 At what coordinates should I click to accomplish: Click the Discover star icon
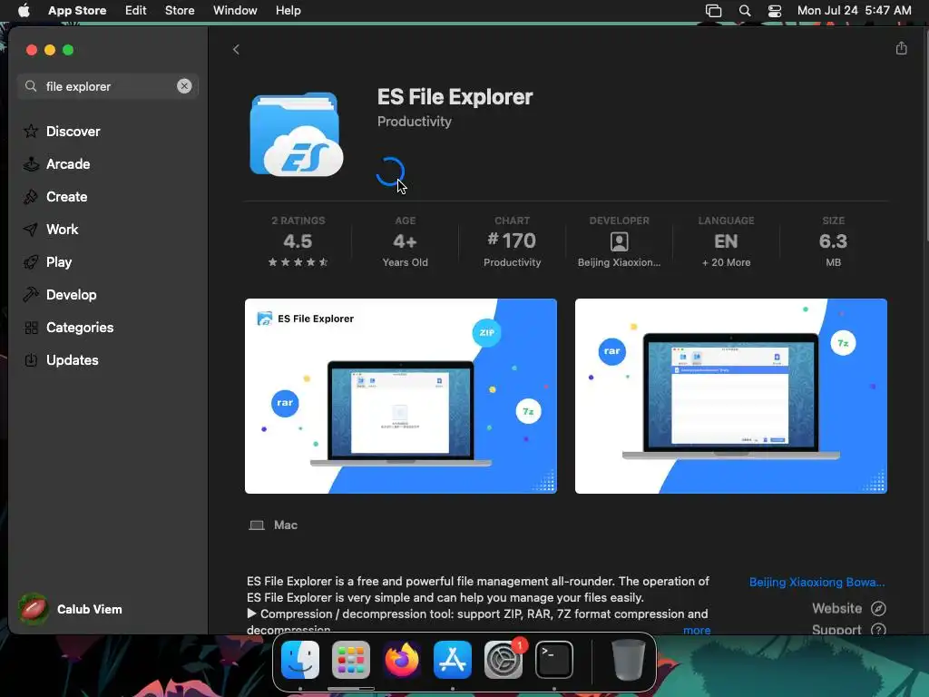31,131
